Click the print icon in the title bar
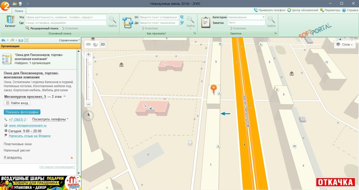 coord(20,4)
